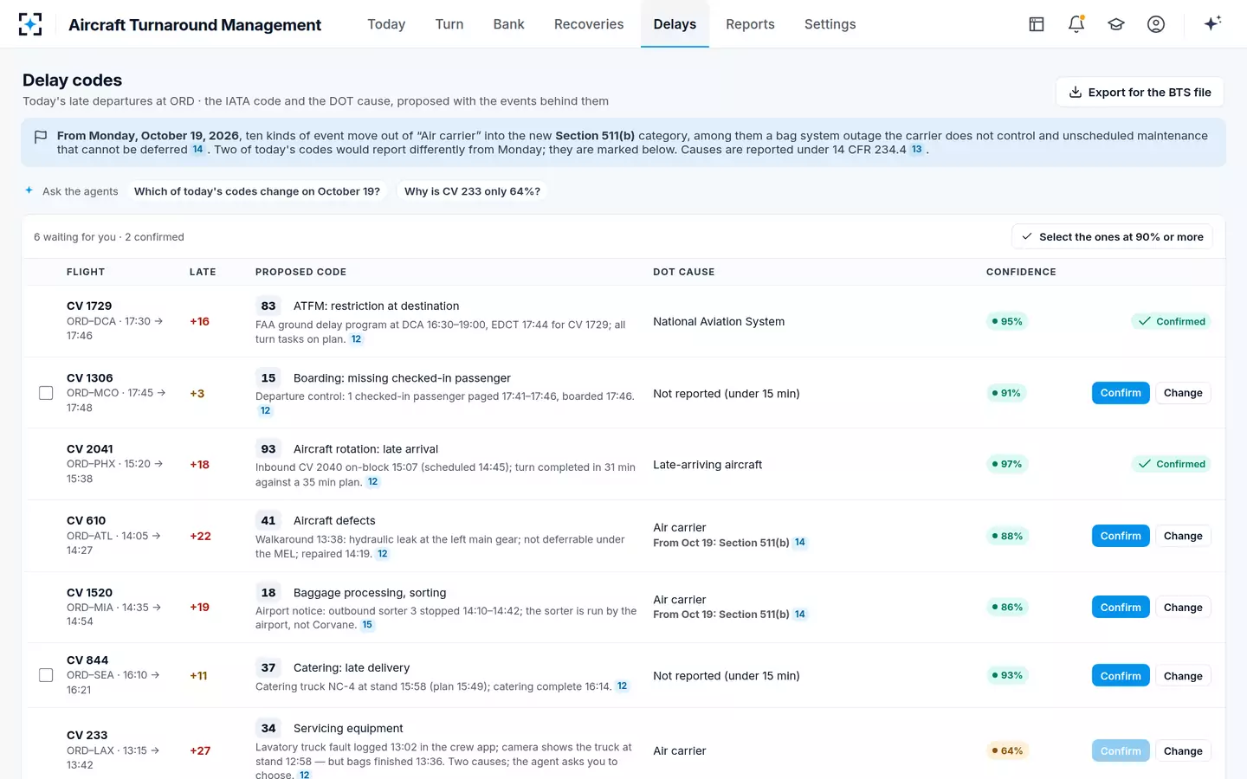Open the Recoveries tab
The height and width of the screenshot is (779, 1247).
(x=589, y=24)
